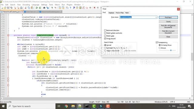Toggle indent guide toolbar icon

[74, 8]
